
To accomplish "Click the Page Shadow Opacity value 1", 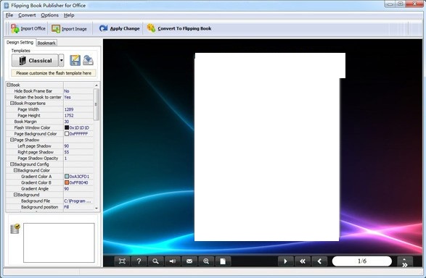I will 78,159.
